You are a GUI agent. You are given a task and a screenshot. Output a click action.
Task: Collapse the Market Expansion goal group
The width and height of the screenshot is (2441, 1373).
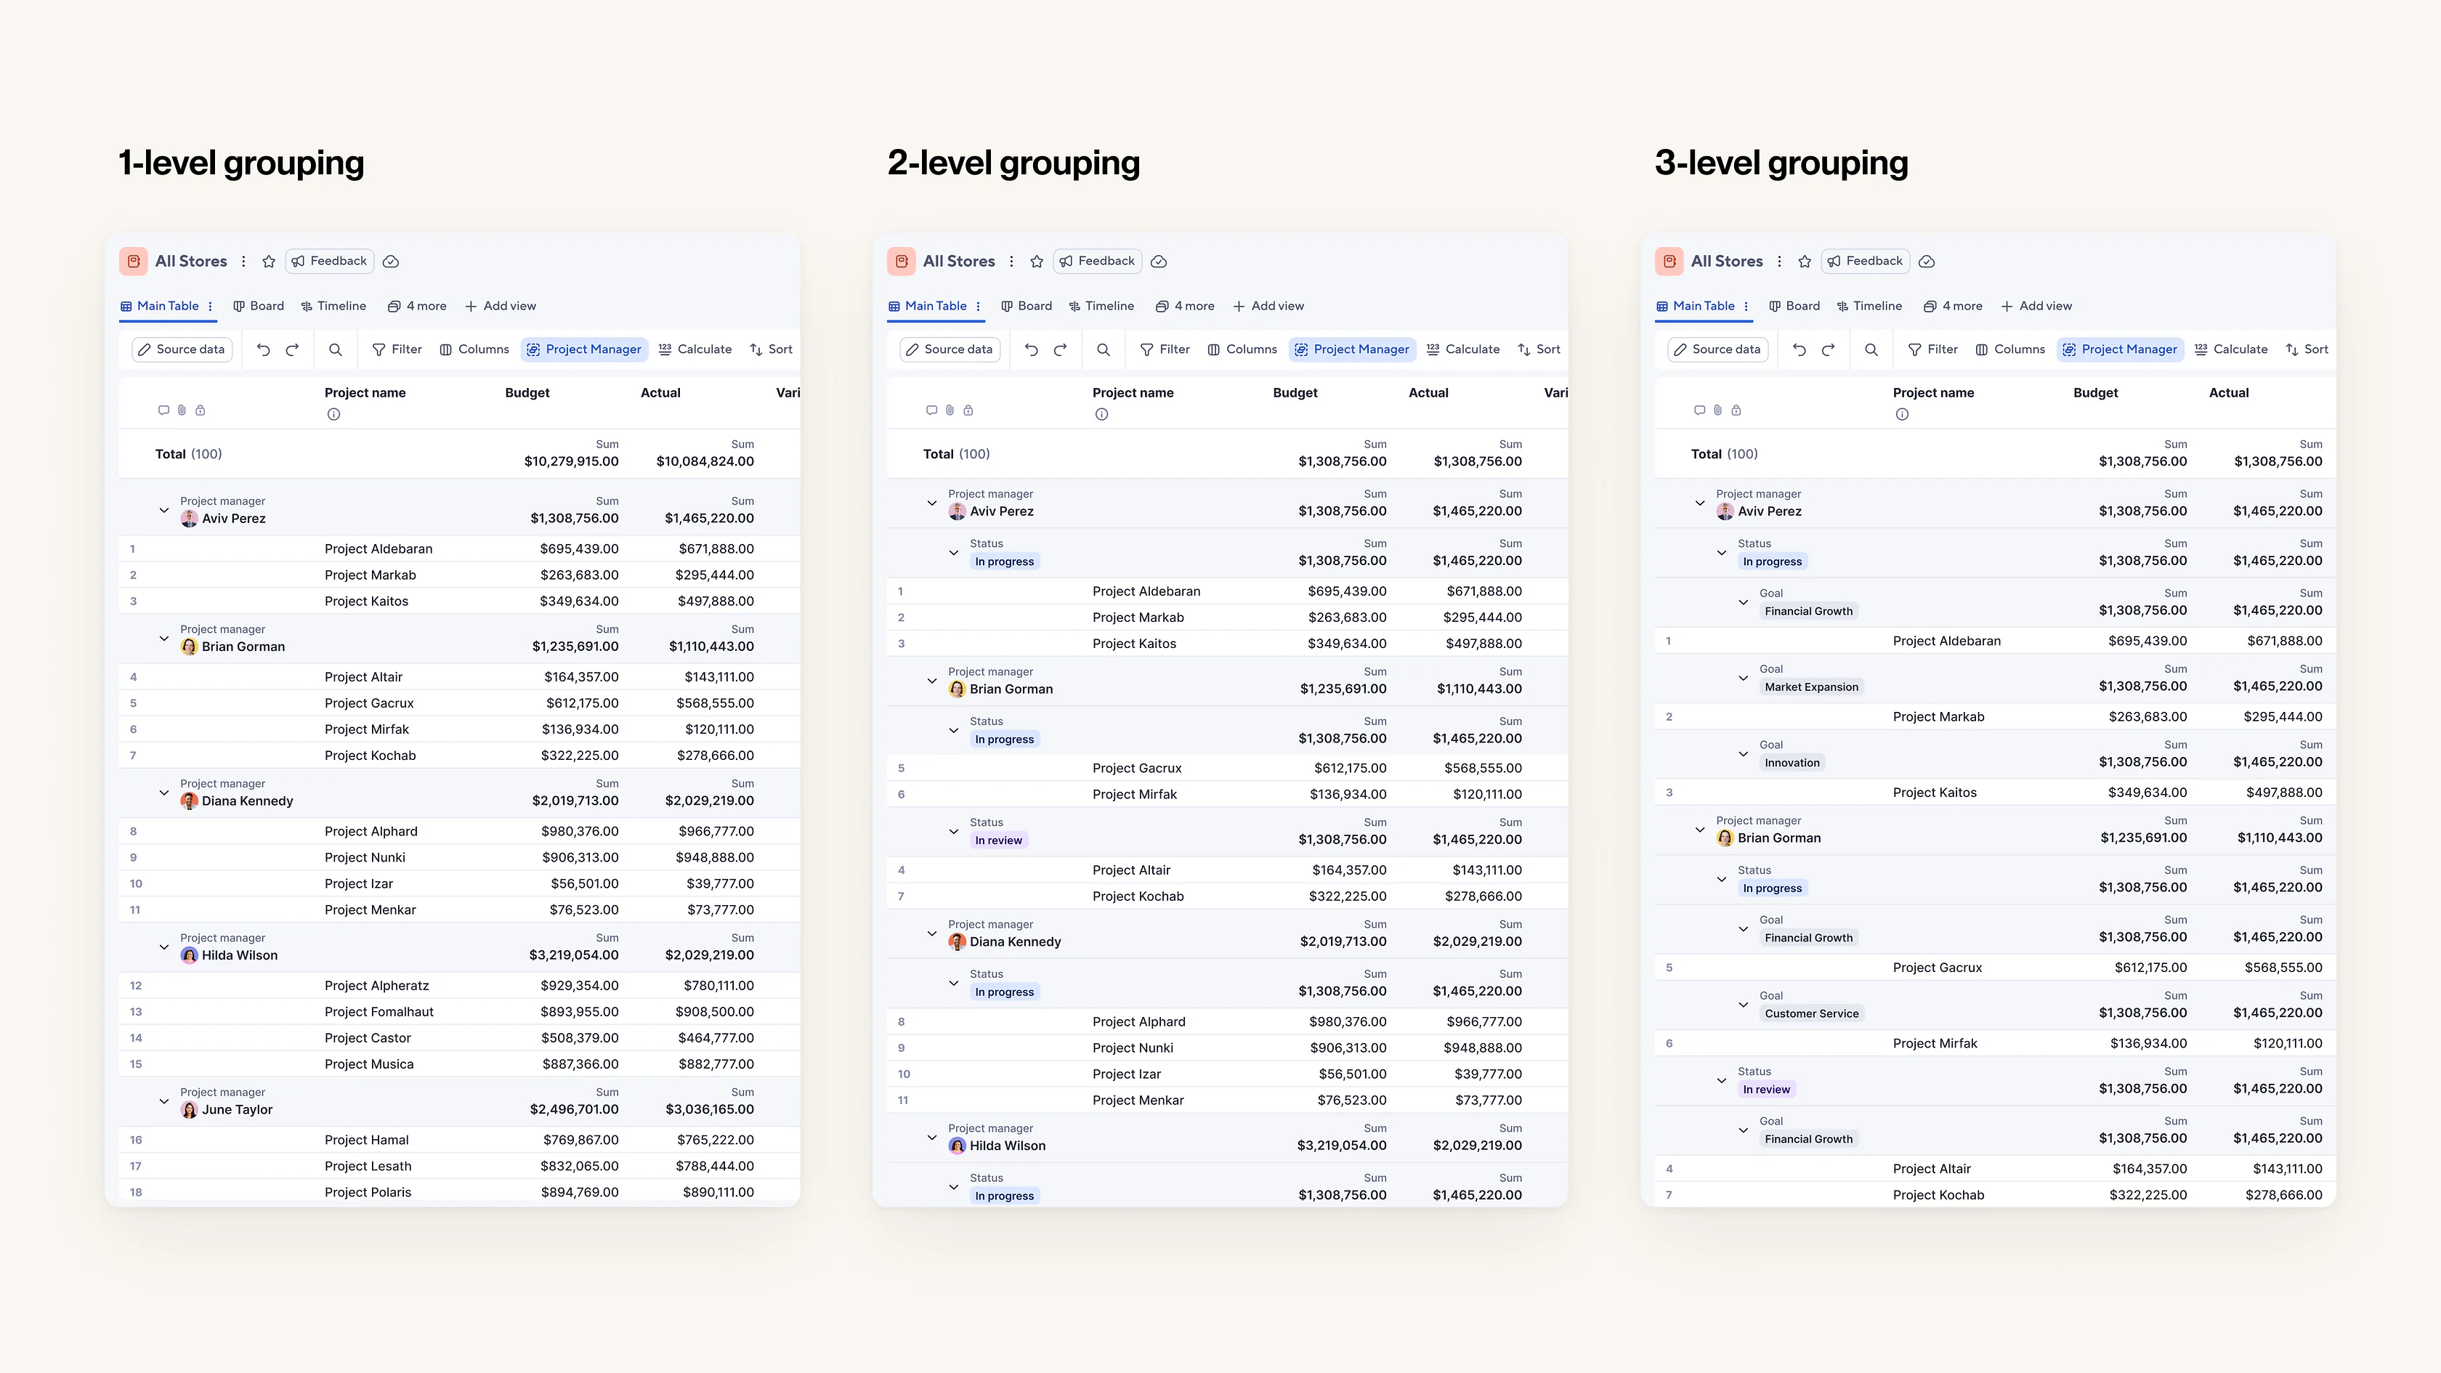click(x=1744, y=678)
